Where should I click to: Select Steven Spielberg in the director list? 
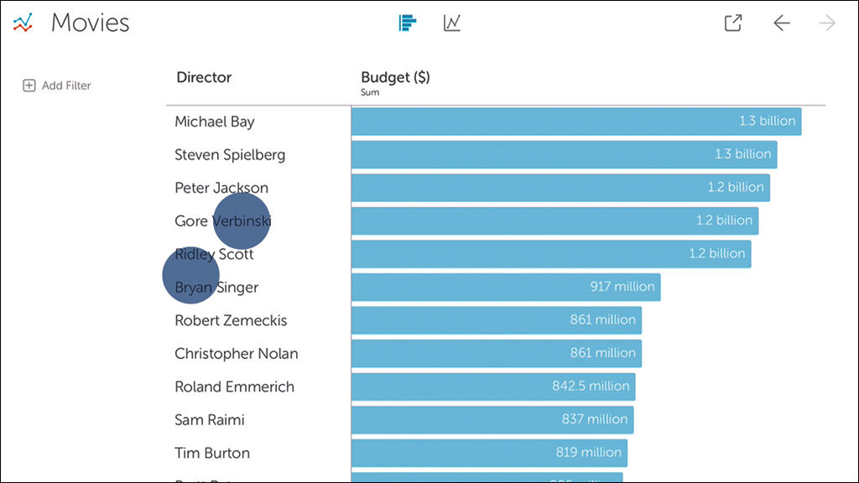tap(230, 154)
